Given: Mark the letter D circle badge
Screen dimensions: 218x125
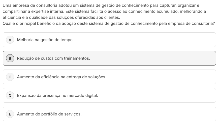Looking at the screenshot, I should point(10,95).
